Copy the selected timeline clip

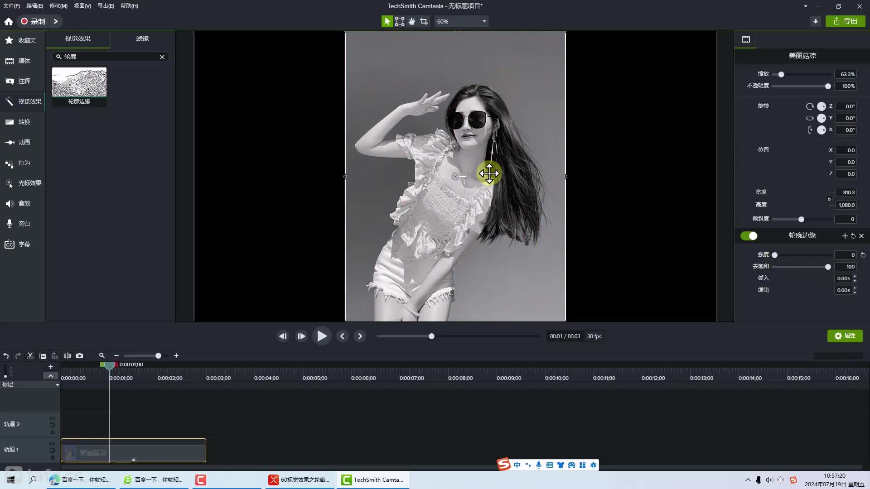(43, 356)
